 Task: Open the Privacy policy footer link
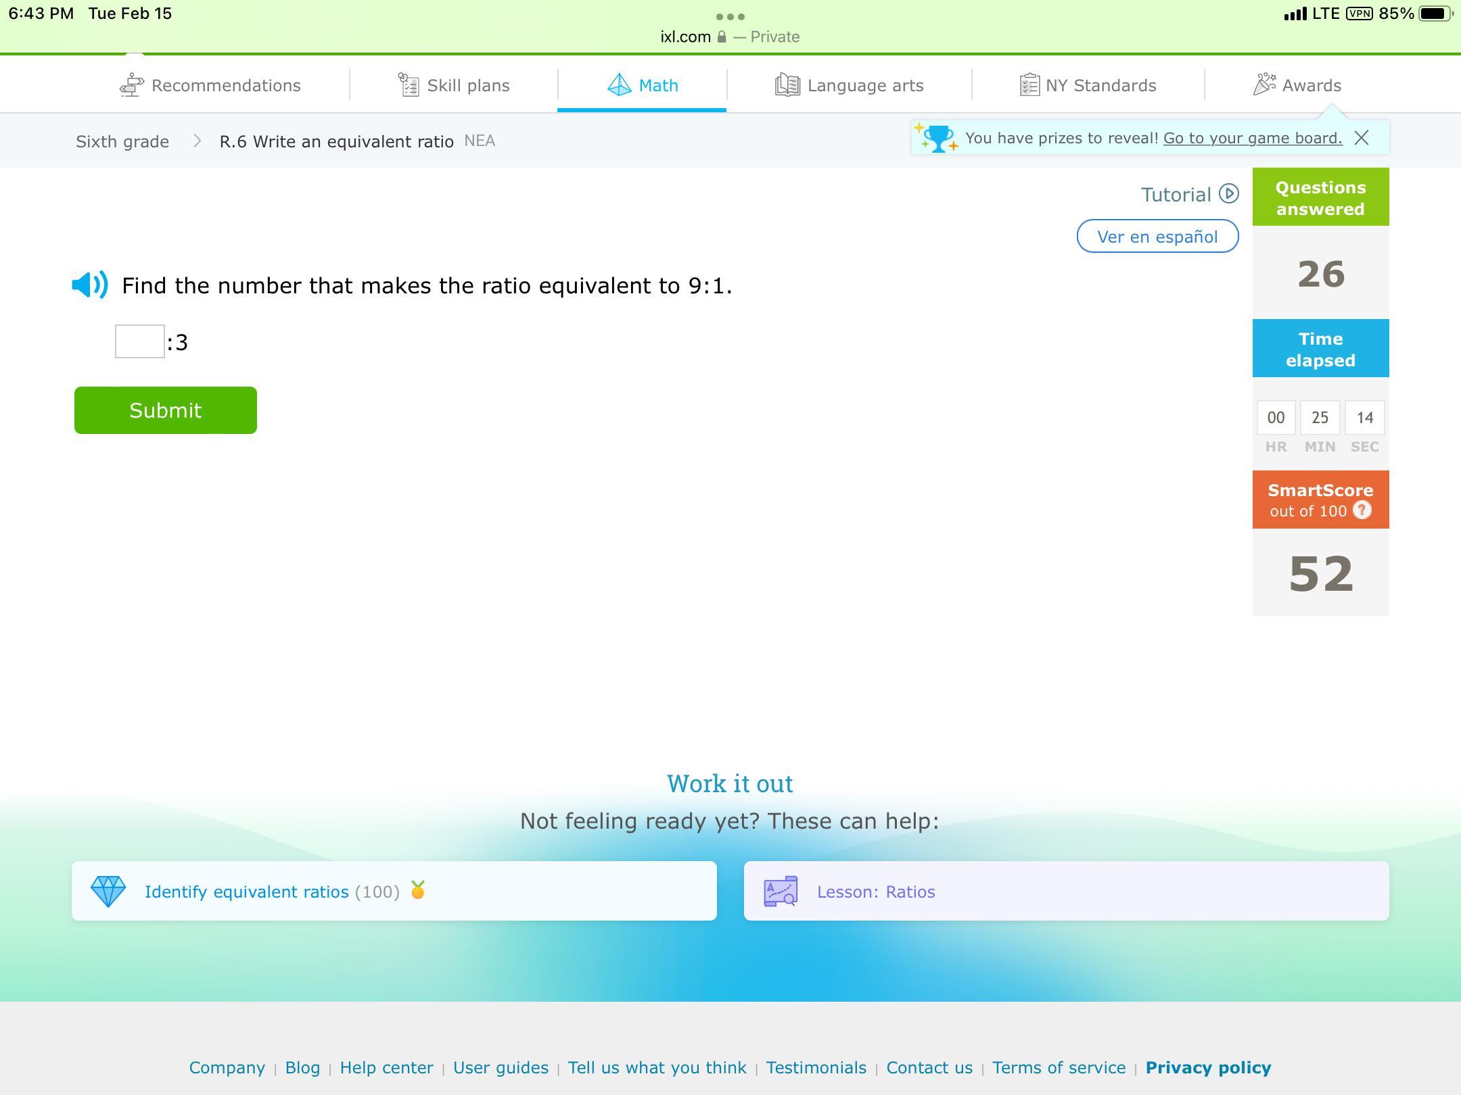[1208, 1067]
